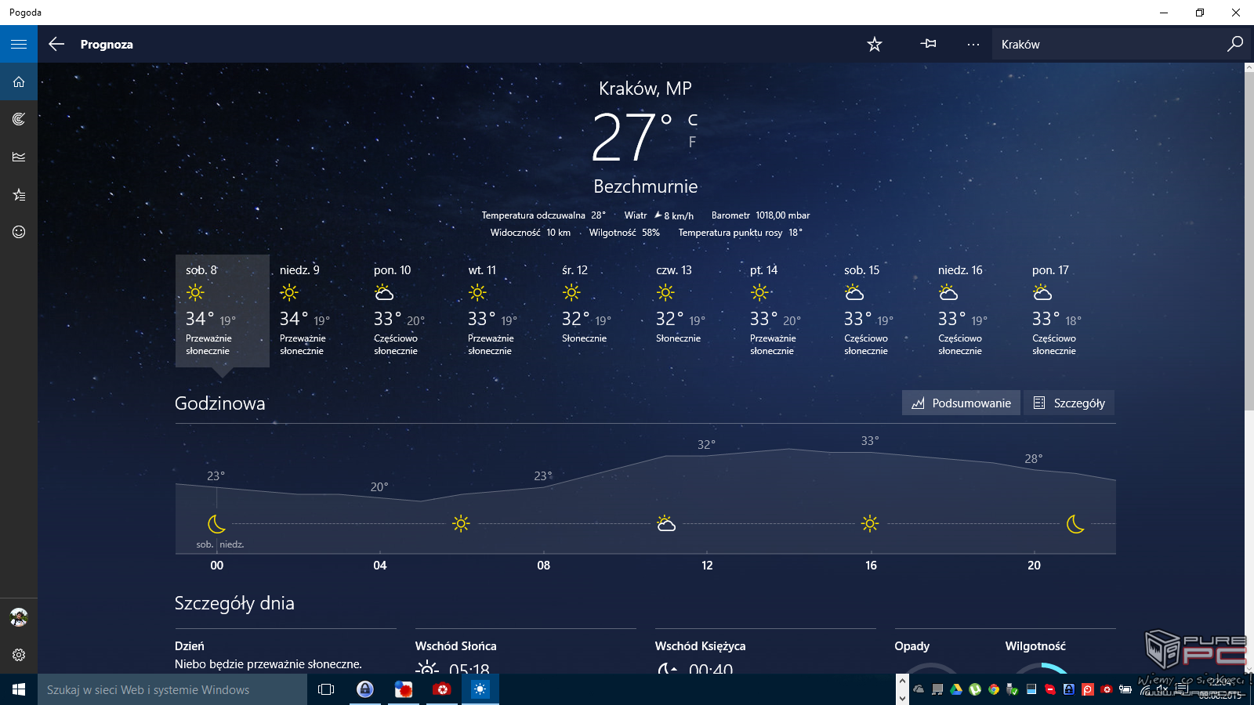Add Kraków to favorites with star icon
The width and height of the screenshot is (1254, 705).
875,44
